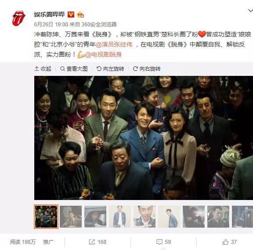253x250 pixels.
Task: Open 查看大图 to view full image
Action: pyautogui.click(x=74, y=68)
